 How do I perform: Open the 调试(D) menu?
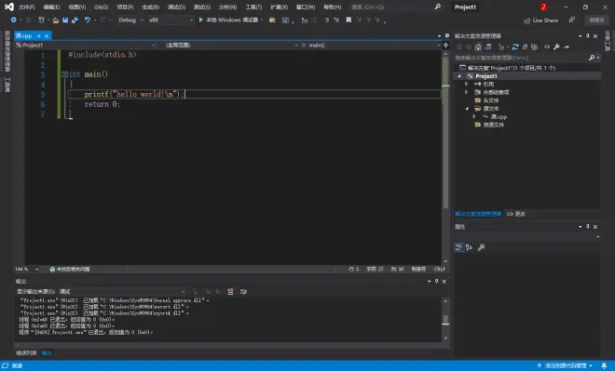click(176, 7)
